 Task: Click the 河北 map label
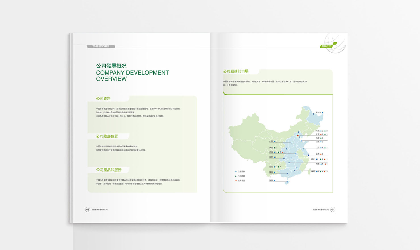click(317, 131)
